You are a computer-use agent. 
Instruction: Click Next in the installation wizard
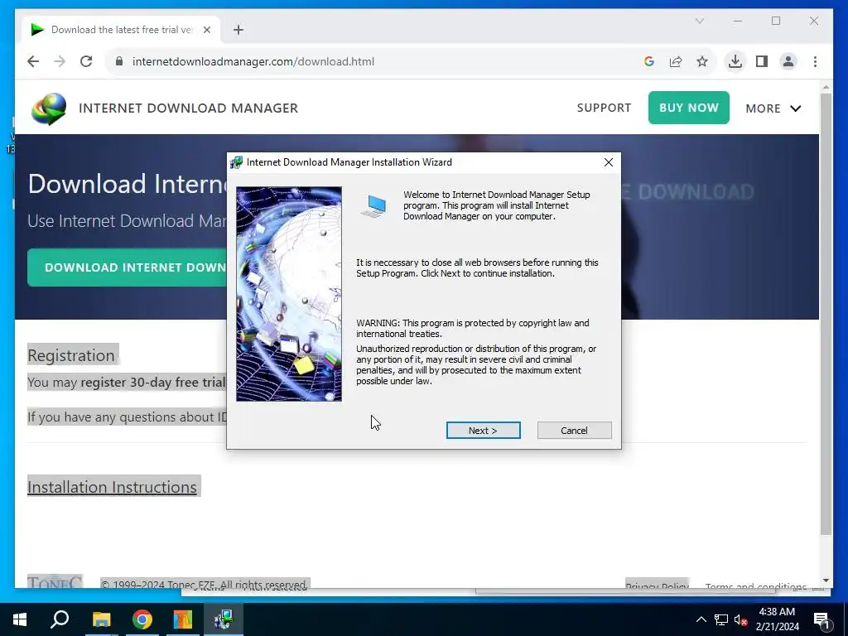click(x=483, y=431)
